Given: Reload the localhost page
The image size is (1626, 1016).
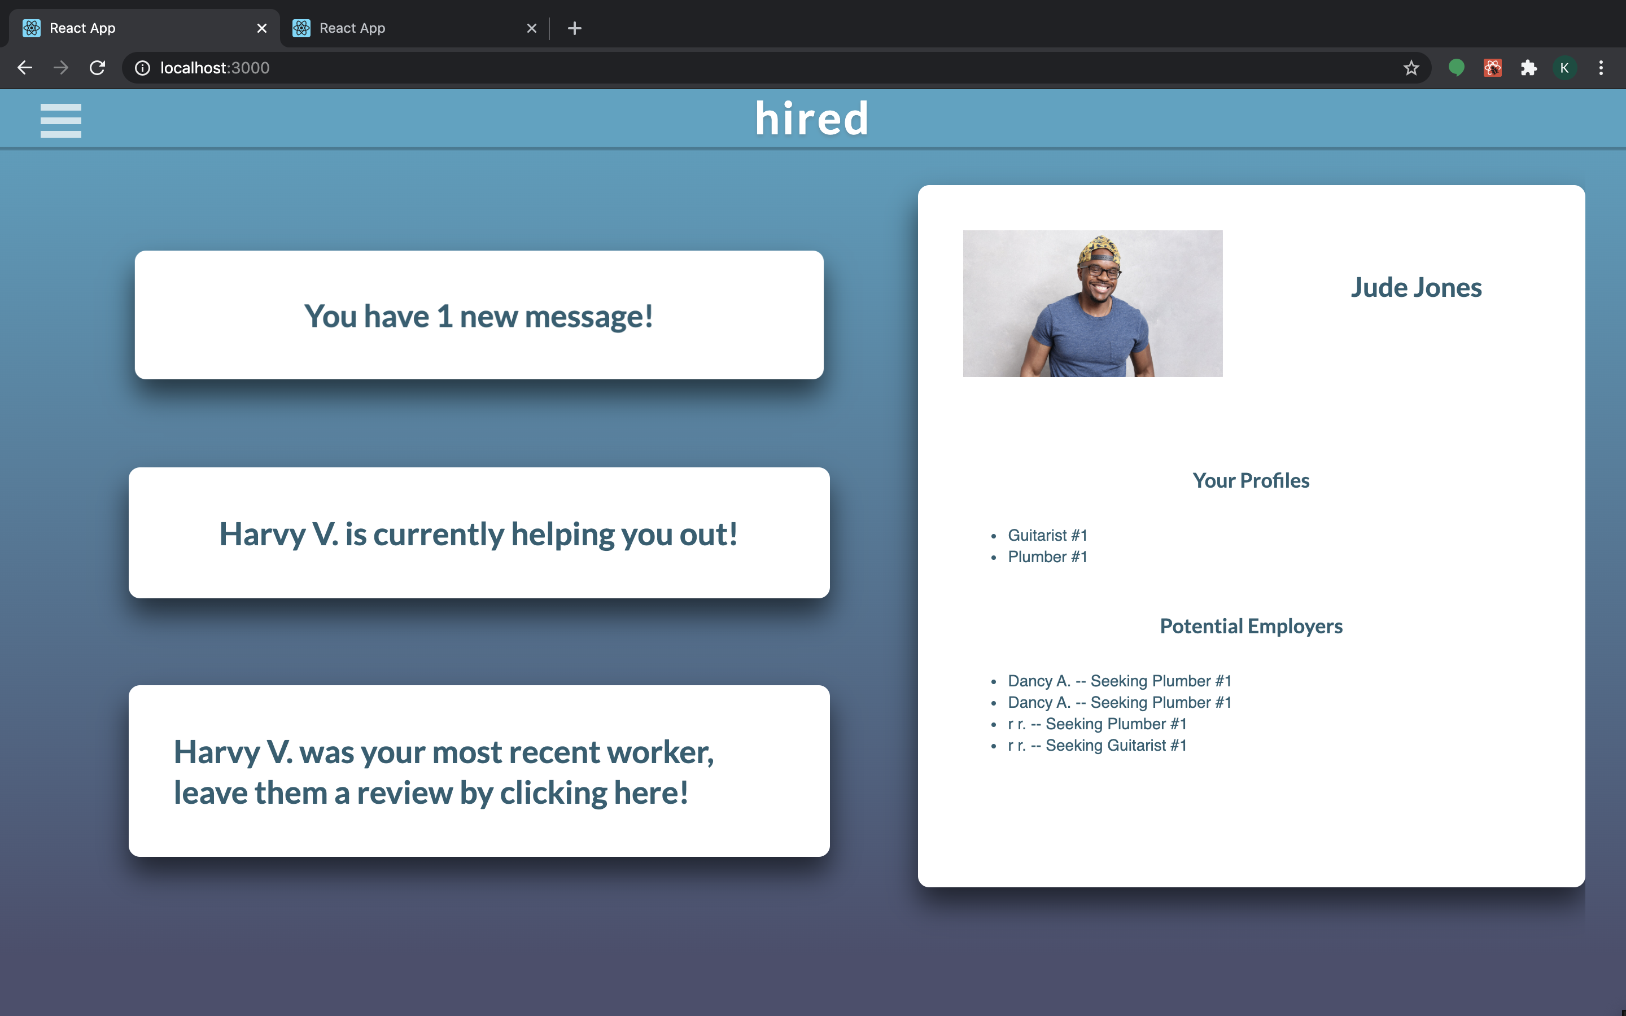Looking at the screenshot, I should pos(98,68).
